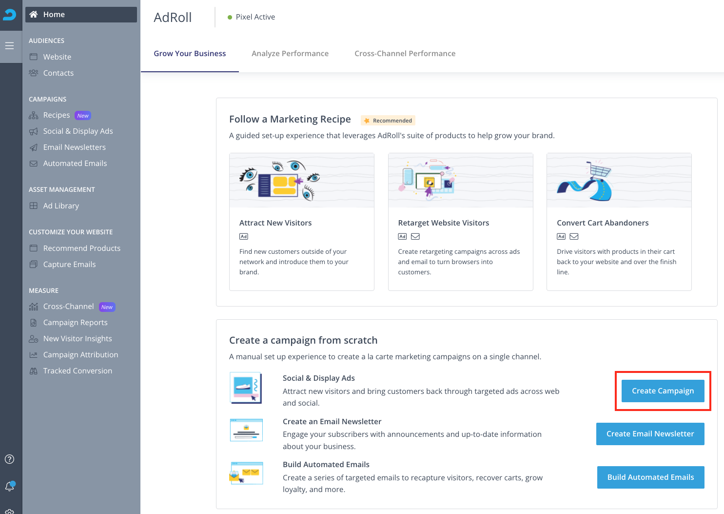The width and height of the screenshot is (724, 514).
Task: Click the Social & Display Ads megaphone icon
Action: click(34, 131)
